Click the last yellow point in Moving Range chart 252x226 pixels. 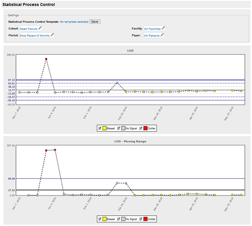pyautogui.click(x=241, y=195)
